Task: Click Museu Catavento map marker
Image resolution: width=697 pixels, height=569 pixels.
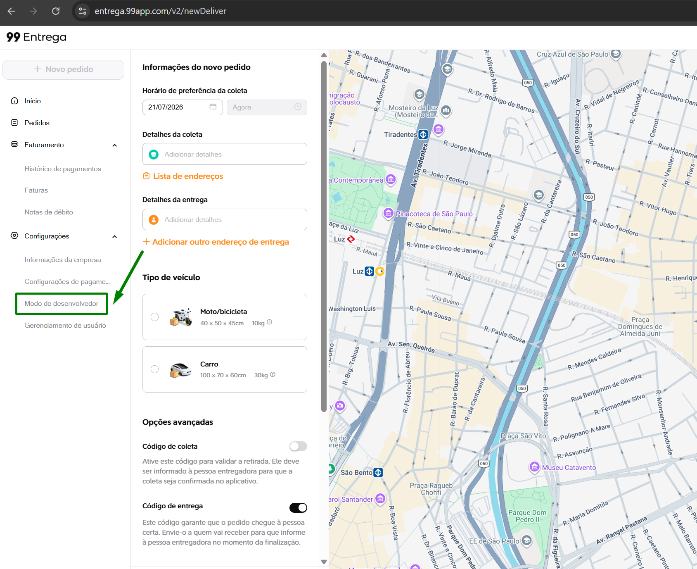Action: [534, 467]
